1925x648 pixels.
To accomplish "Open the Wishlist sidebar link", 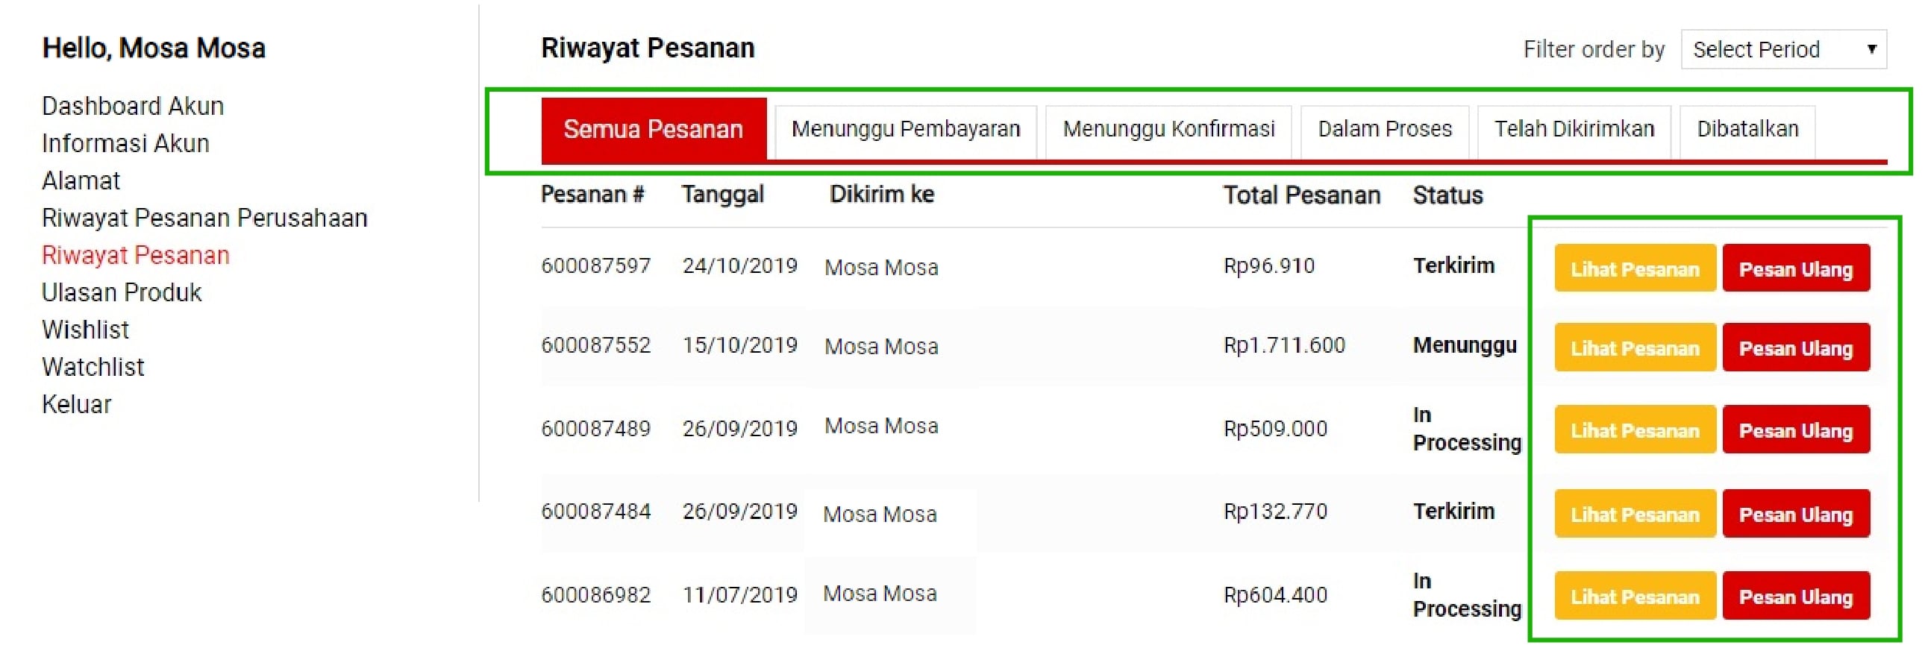I will (x=85, y=330).
